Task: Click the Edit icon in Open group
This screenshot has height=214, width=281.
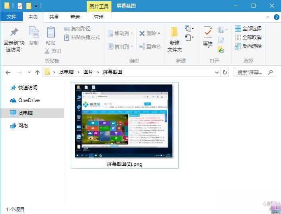Action: pyautogui.click(x=221, y=40)
